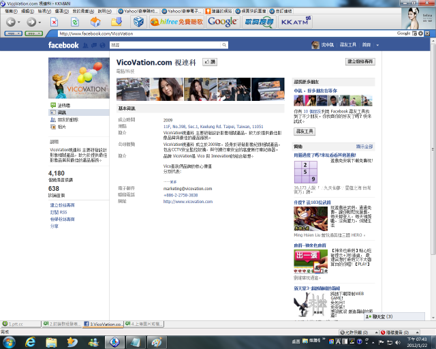This screenshot has width=436, height=349.
Task: Open the Facebook account dropdown arrow
Action: tap(377, 45)
